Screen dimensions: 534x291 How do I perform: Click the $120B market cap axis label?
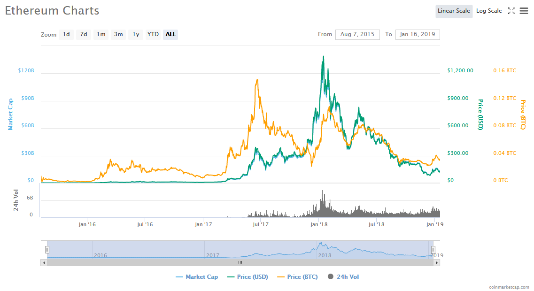26,70
